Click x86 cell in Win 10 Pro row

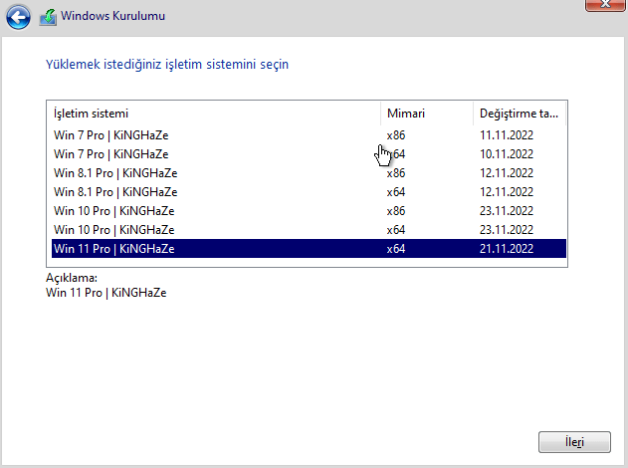pyautogui.click(x=396, y=211)
